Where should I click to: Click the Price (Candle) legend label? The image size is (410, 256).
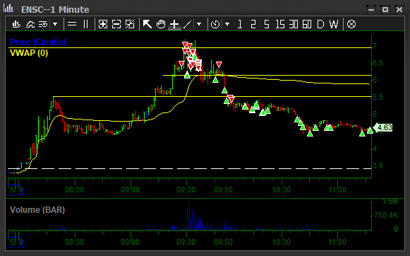(38, 42)
